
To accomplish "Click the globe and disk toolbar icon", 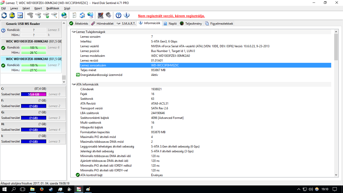I will click(x=64, y=15).
